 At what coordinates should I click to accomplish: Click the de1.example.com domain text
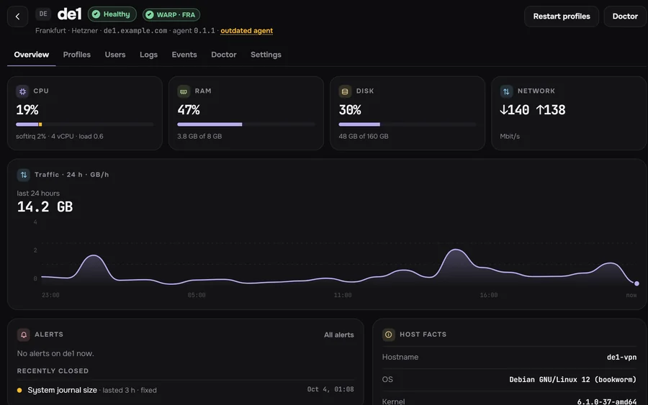point(135,30)
